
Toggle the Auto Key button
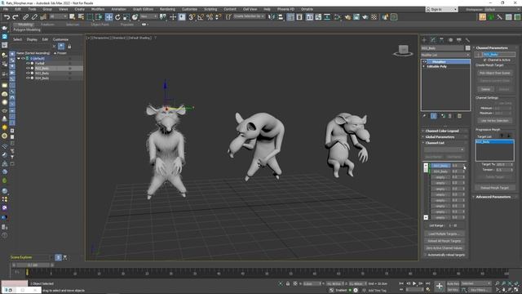453,283
